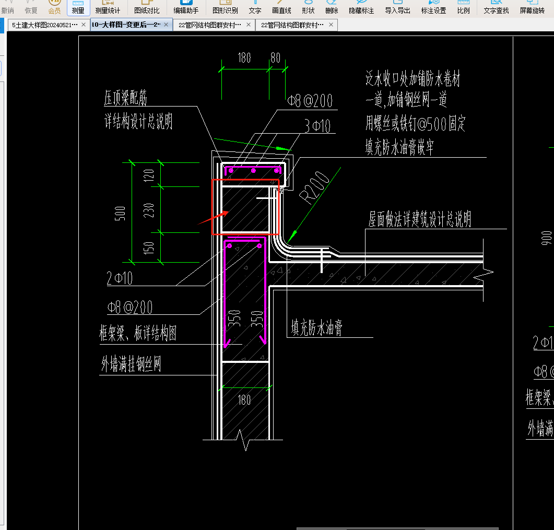Viewport: 554px width, 530px height.
Task: Click the 详结构设计总说明 text
Action: [x=138, y=121]
